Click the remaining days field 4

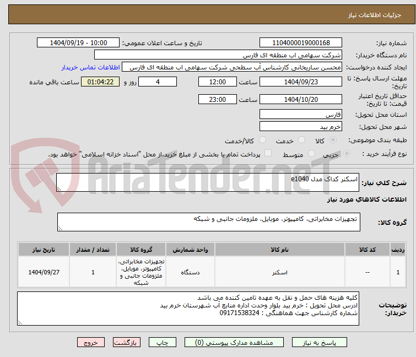[158, 82]
